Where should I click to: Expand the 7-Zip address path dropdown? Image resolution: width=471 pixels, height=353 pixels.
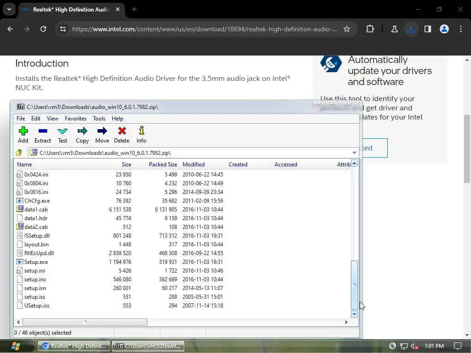pos(354,153)
